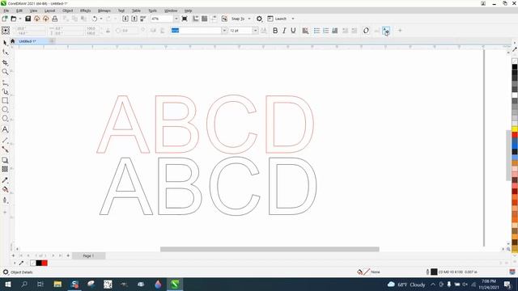Open the Effects menu
The image size is (518, 291).
(x=85, y=11)
